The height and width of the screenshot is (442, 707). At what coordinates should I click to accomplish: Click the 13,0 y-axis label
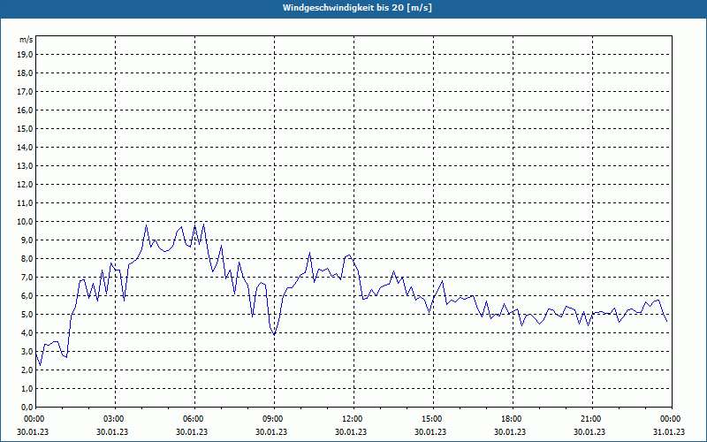pos(25,165)
